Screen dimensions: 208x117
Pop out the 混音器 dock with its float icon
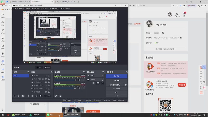tap(84, 72)
